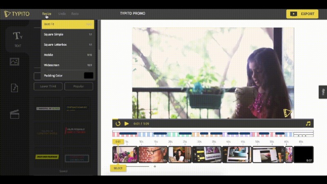This screenshot has height=184, width=327.
Task: Open the Images panel icon
Action: tap(14, 62)
